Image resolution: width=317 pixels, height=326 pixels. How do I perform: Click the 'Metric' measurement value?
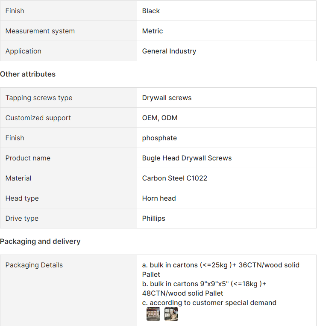[153, 31]
